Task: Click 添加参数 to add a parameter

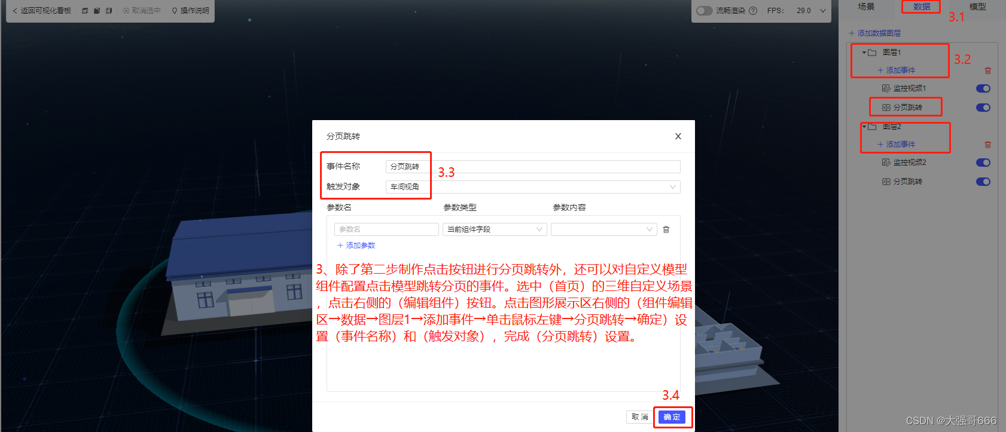Action: (356, 246)
